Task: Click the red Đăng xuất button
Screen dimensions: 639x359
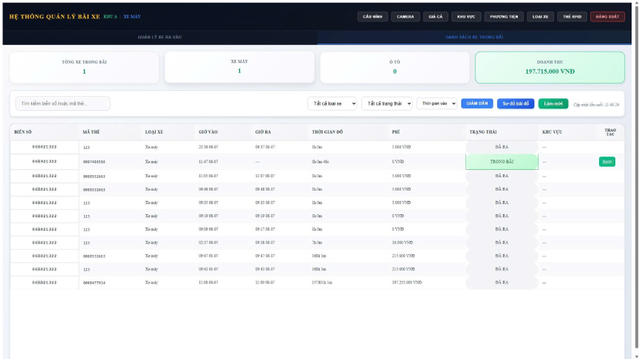Action: coord(607,16)
